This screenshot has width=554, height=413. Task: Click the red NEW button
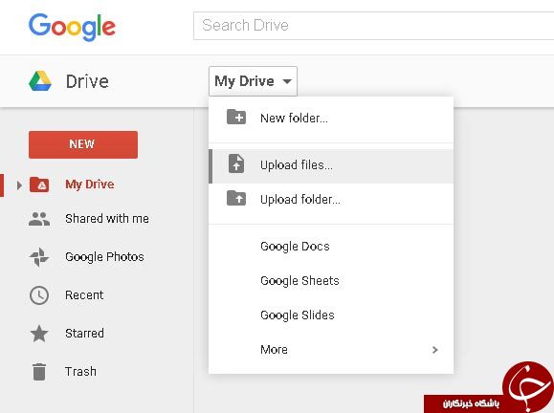pos(83,144)
